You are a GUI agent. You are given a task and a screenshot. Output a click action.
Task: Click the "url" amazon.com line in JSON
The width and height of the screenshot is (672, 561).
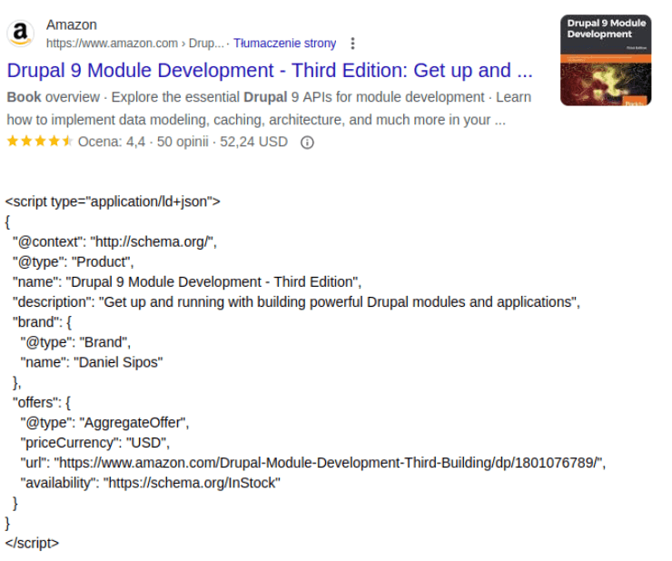(x=313, y=463)
